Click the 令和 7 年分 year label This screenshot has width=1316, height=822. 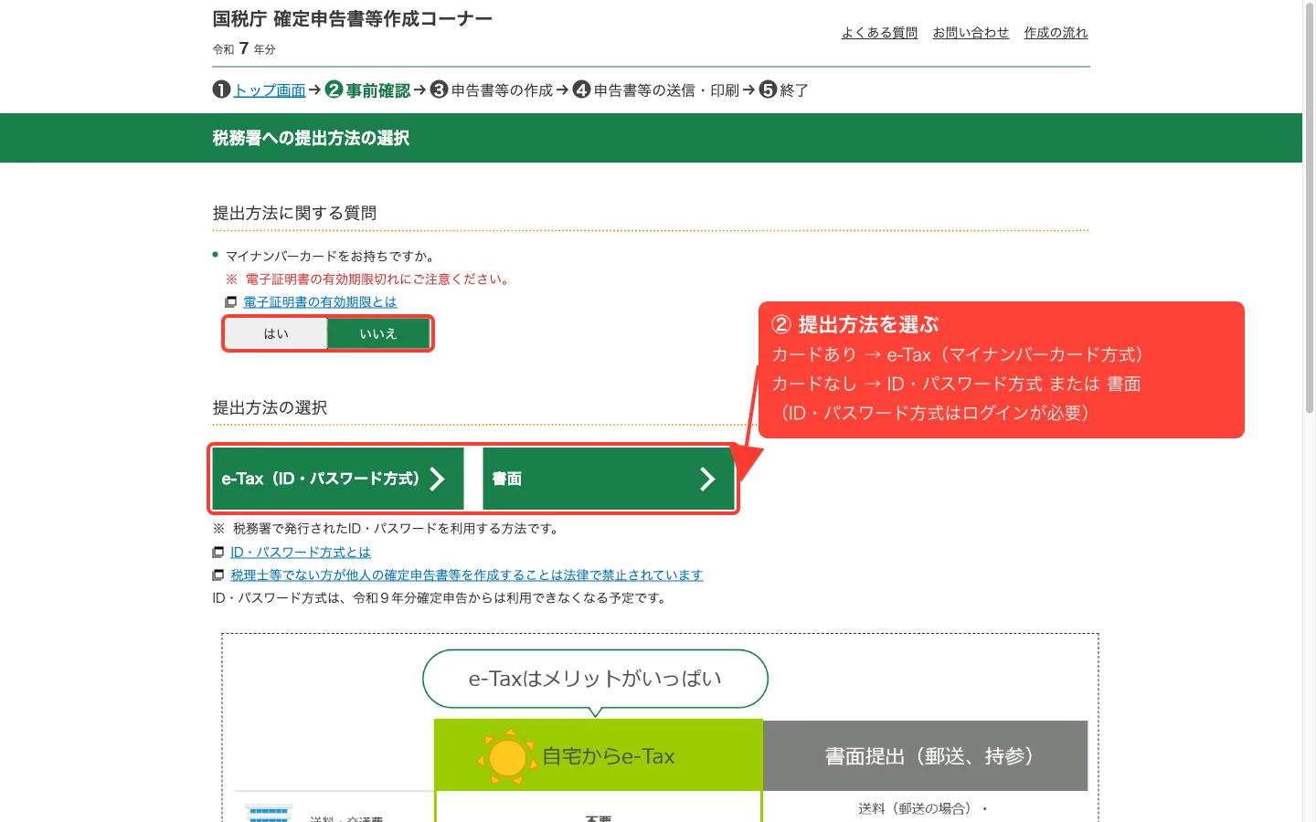tap(244, 48)
